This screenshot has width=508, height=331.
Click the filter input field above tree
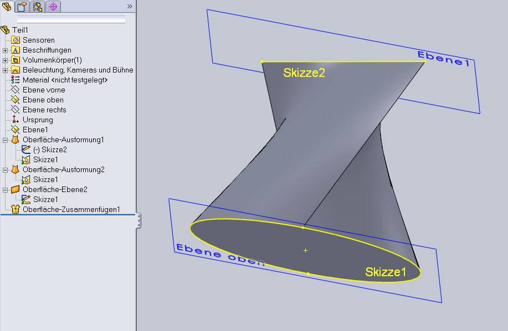click(x=71, y=19)
